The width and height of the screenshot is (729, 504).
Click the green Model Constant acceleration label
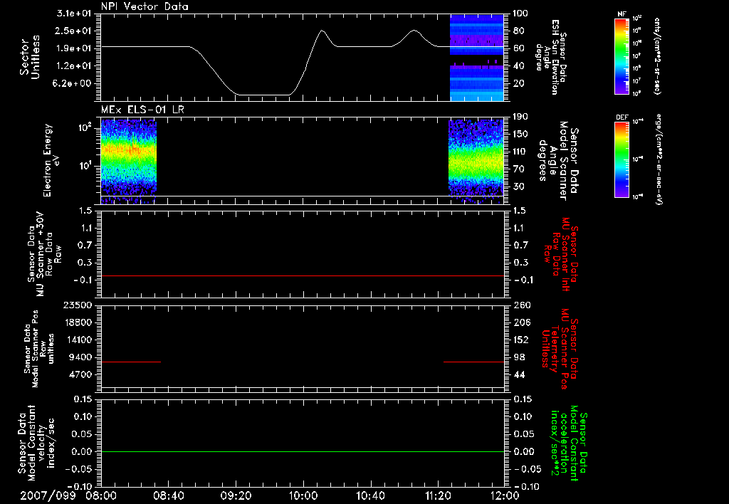click(x=569, y=443)
